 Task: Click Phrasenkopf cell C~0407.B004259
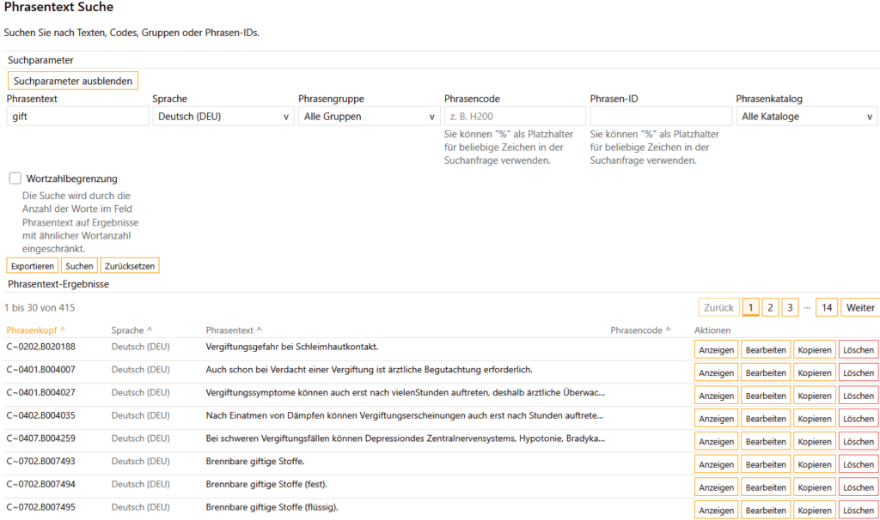[41, 438]
